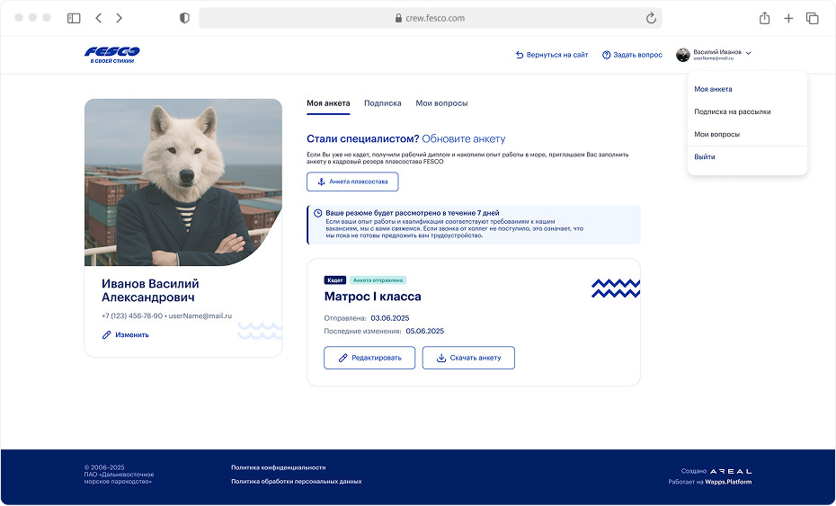Viewport: 836px width, 506px height.
Task: Click the privacy shield icon
Action: click(x=184, y=18)
